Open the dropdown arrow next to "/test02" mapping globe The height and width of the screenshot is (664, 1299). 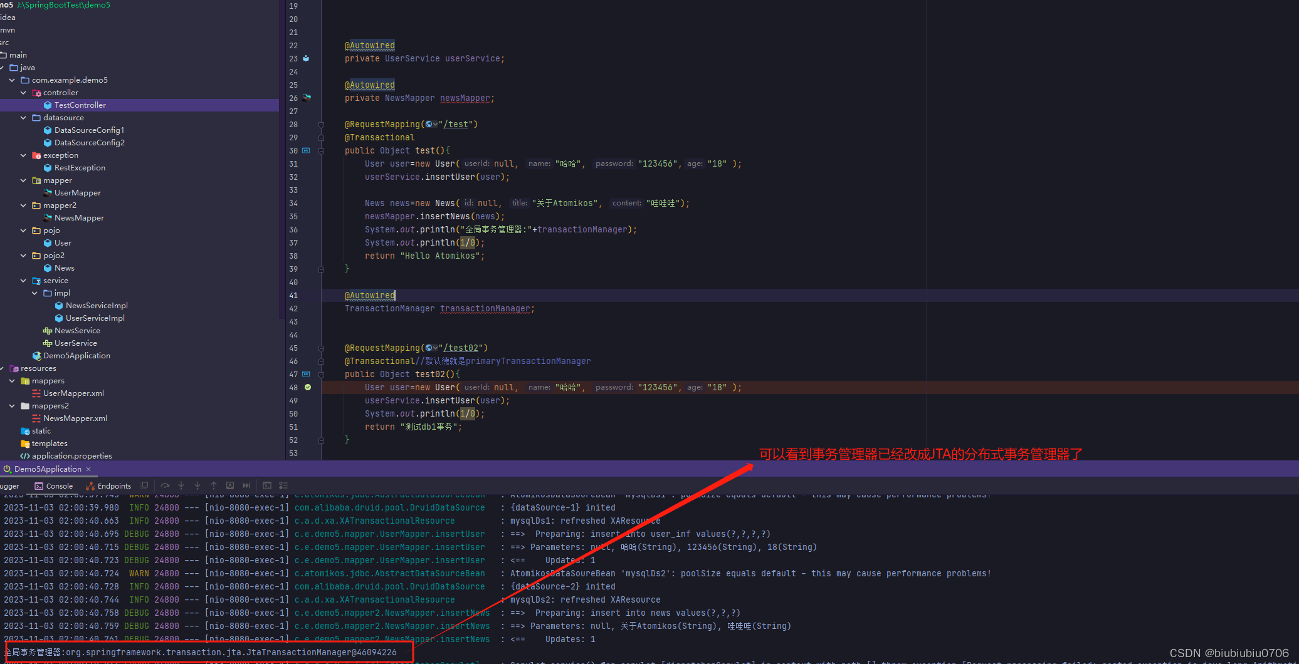pyautogui.click(x=435, y=348)
